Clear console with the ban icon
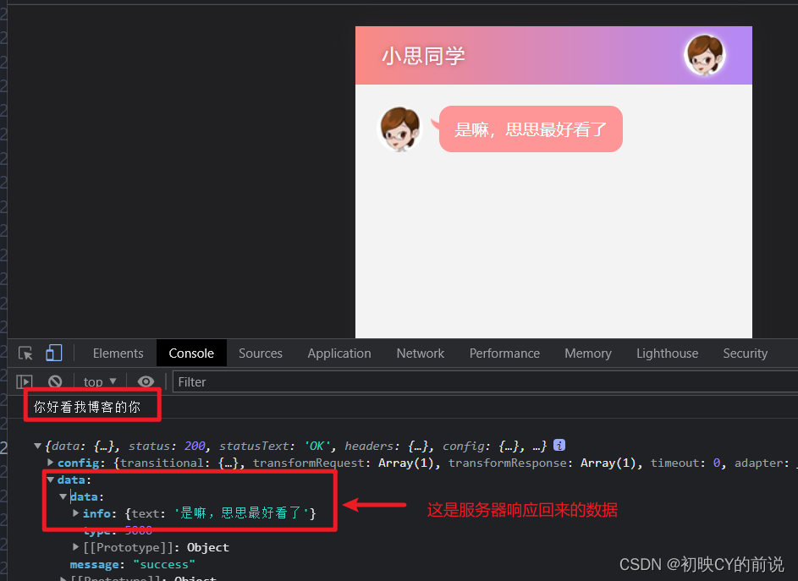 coord(55,381)
